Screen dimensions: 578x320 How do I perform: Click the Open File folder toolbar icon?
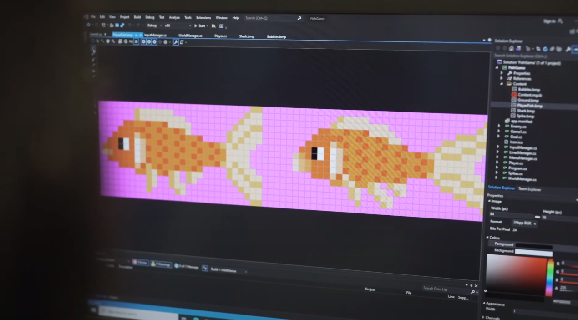coord(112,25)
